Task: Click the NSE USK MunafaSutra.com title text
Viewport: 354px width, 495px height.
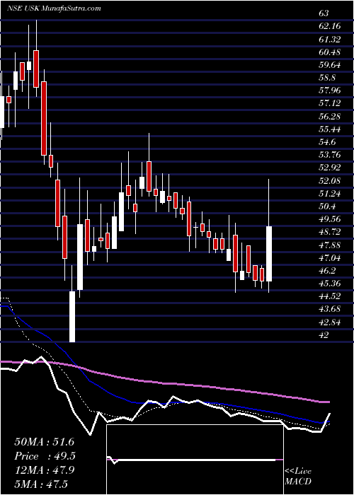Action: [x=54, y=8]
